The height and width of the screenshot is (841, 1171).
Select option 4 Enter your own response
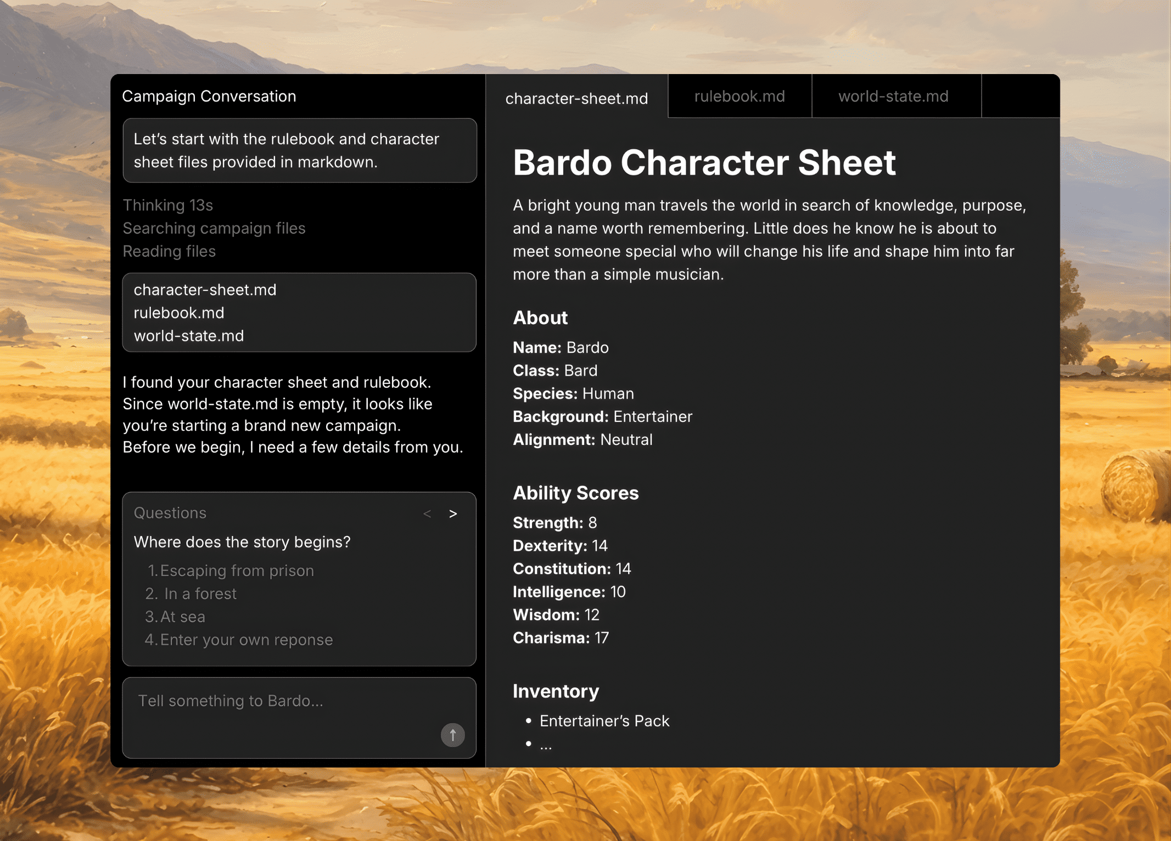click(239, 639)
